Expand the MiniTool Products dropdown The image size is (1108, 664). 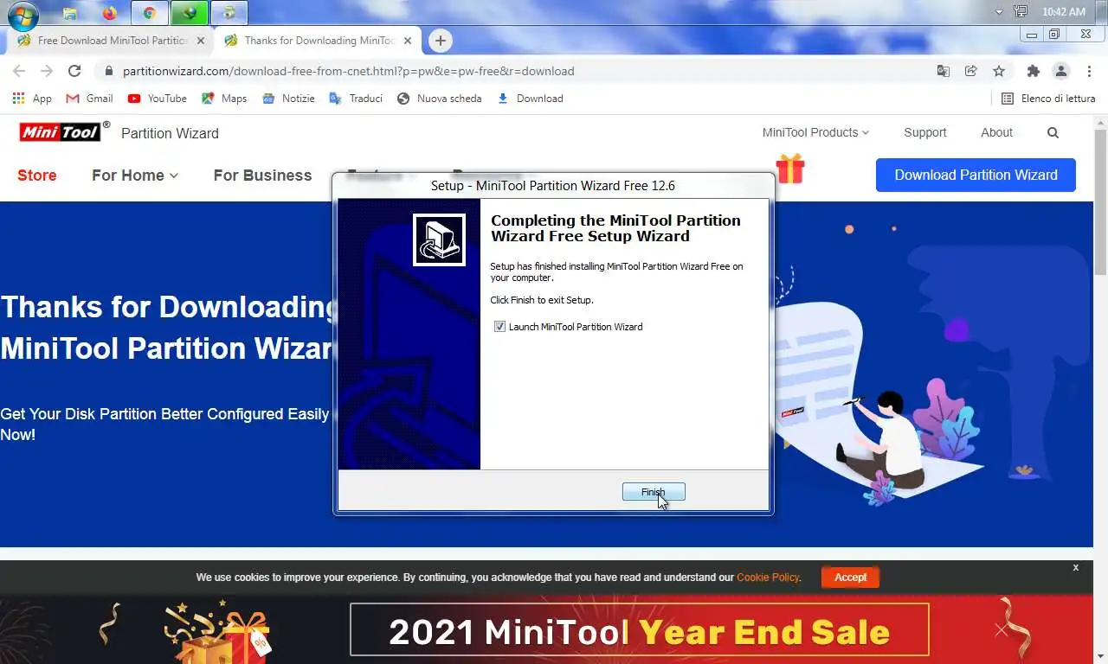point(815,132)
